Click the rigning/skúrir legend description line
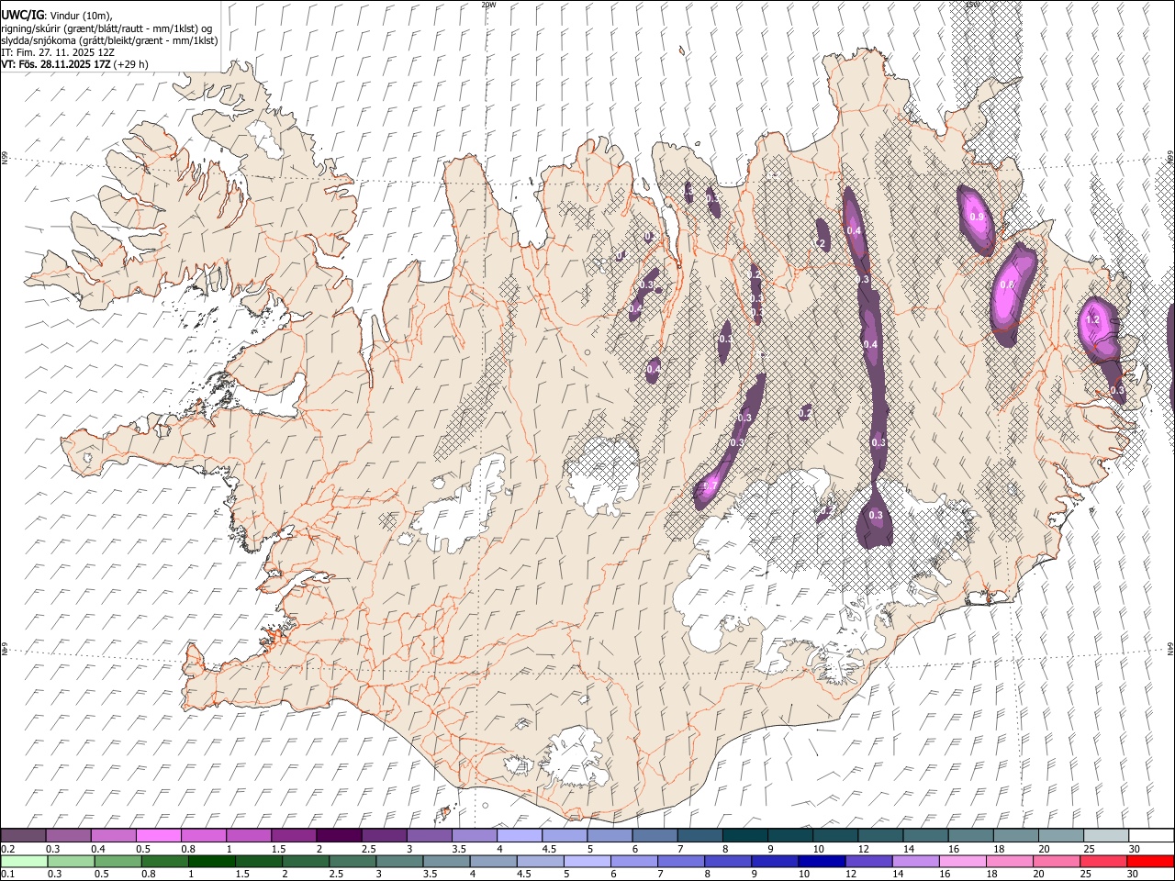The height and width of the screenshot is (881, 1175). click(x=107, y=28)
